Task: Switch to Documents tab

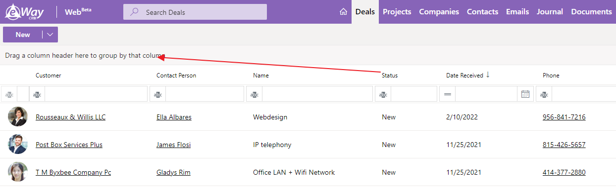Action: (x=591, y=12)
